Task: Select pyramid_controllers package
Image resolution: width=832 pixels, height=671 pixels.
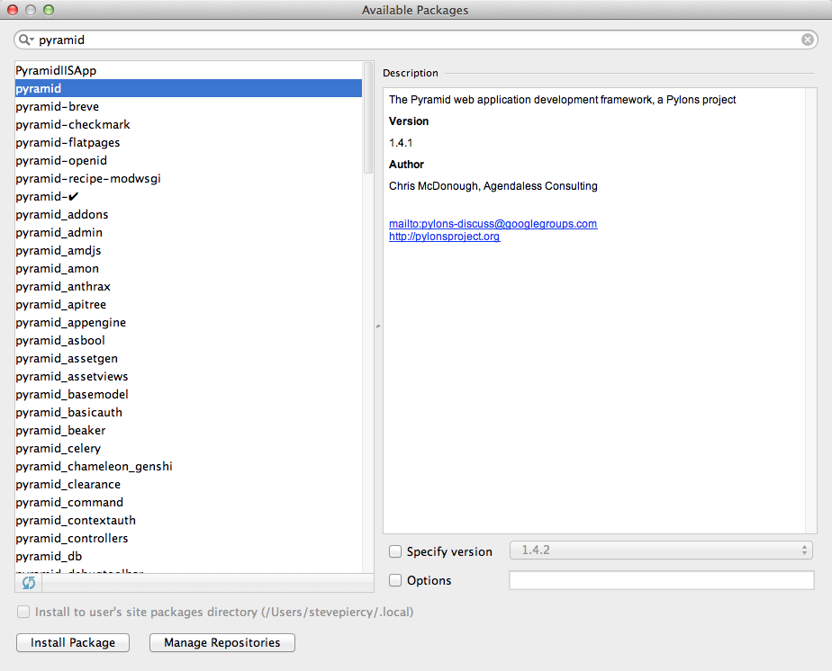Action: coord(188,539)
